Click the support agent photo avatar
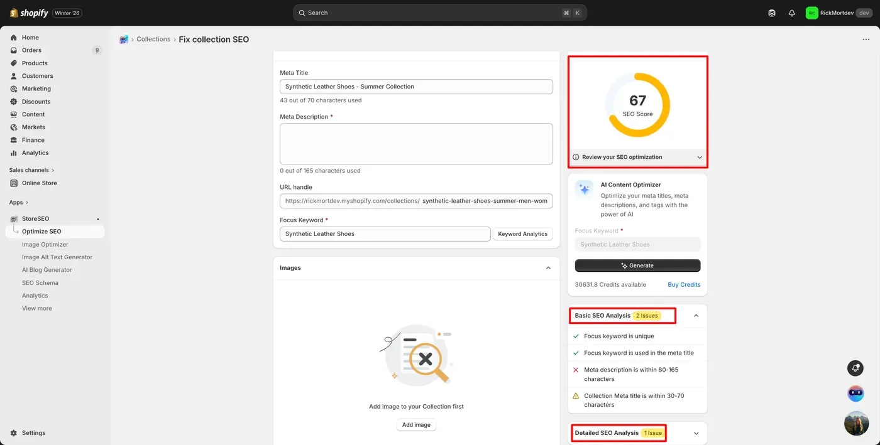This screenshot has height=445, width=880. click(856, 424)
